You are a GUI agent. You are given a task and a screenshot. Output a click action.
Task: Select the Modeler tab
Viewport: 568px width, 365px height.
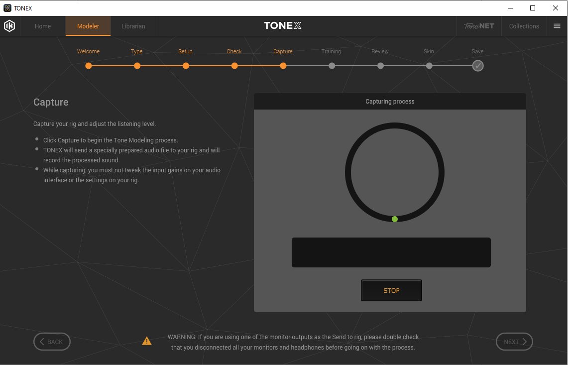coord(88,26)
